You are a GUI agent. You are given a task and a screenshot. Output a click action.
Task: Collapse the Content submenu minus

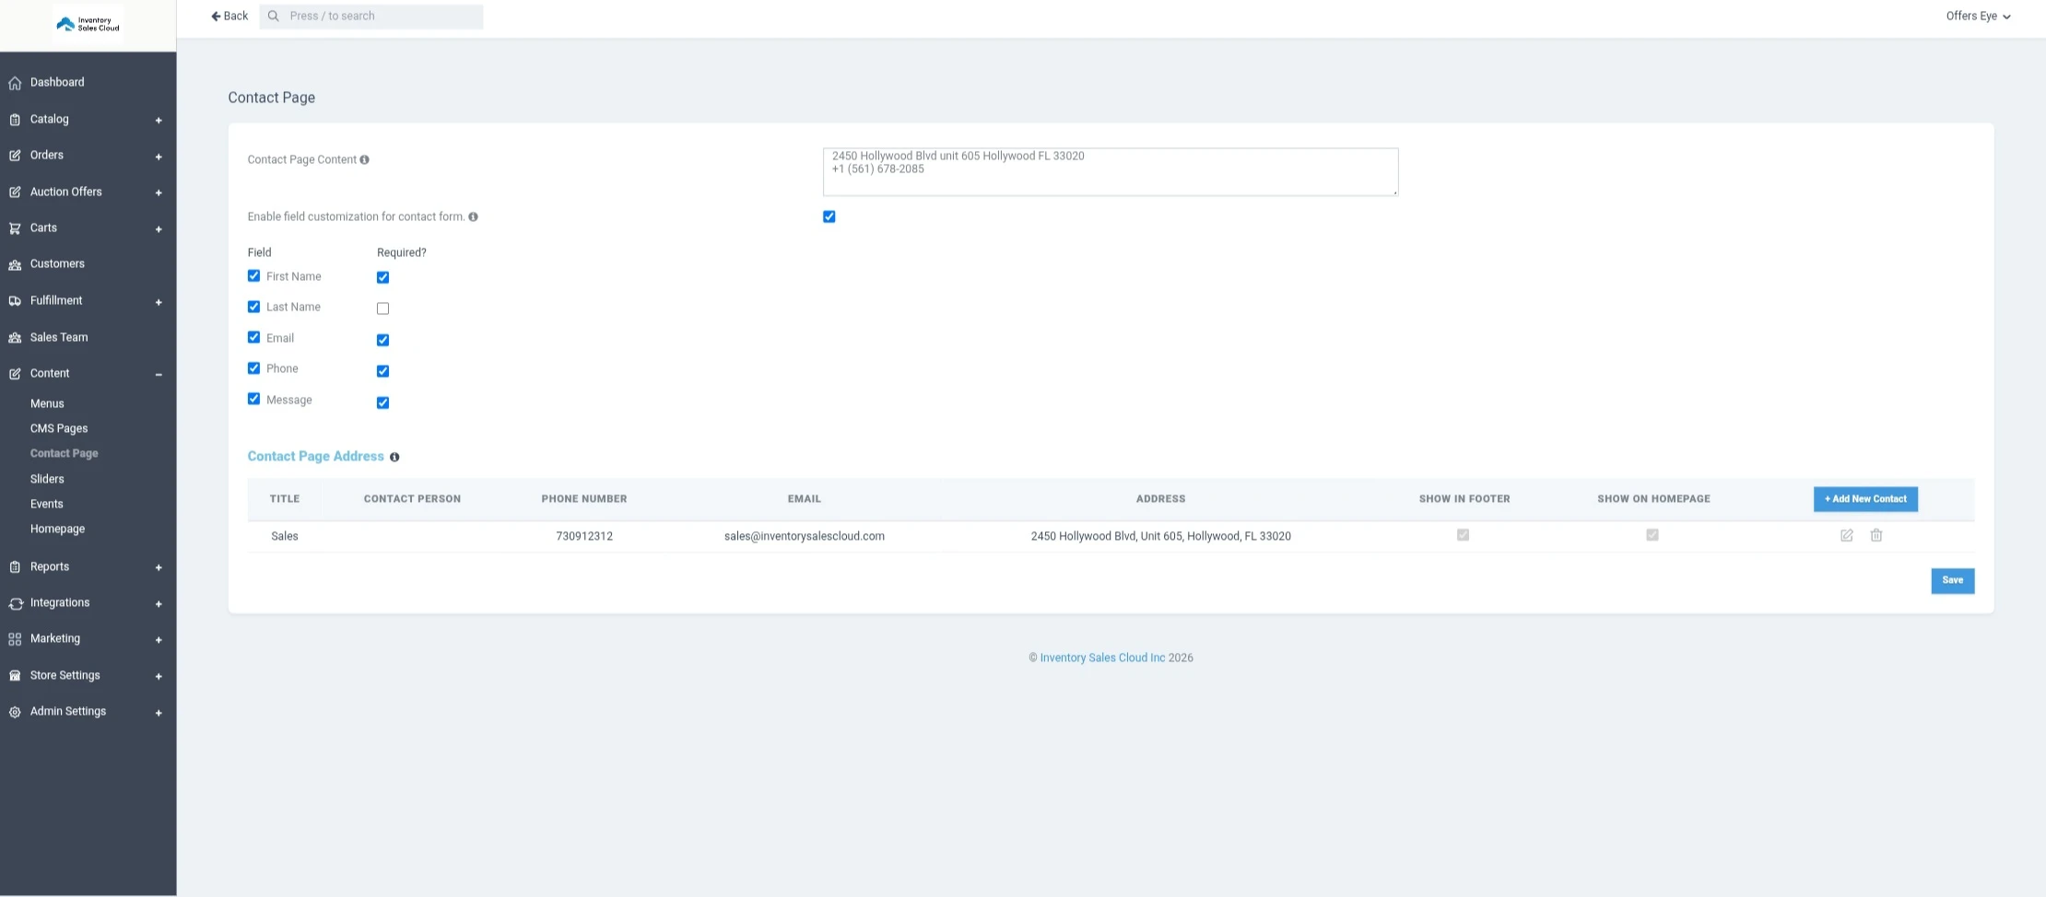click(159, 375)
